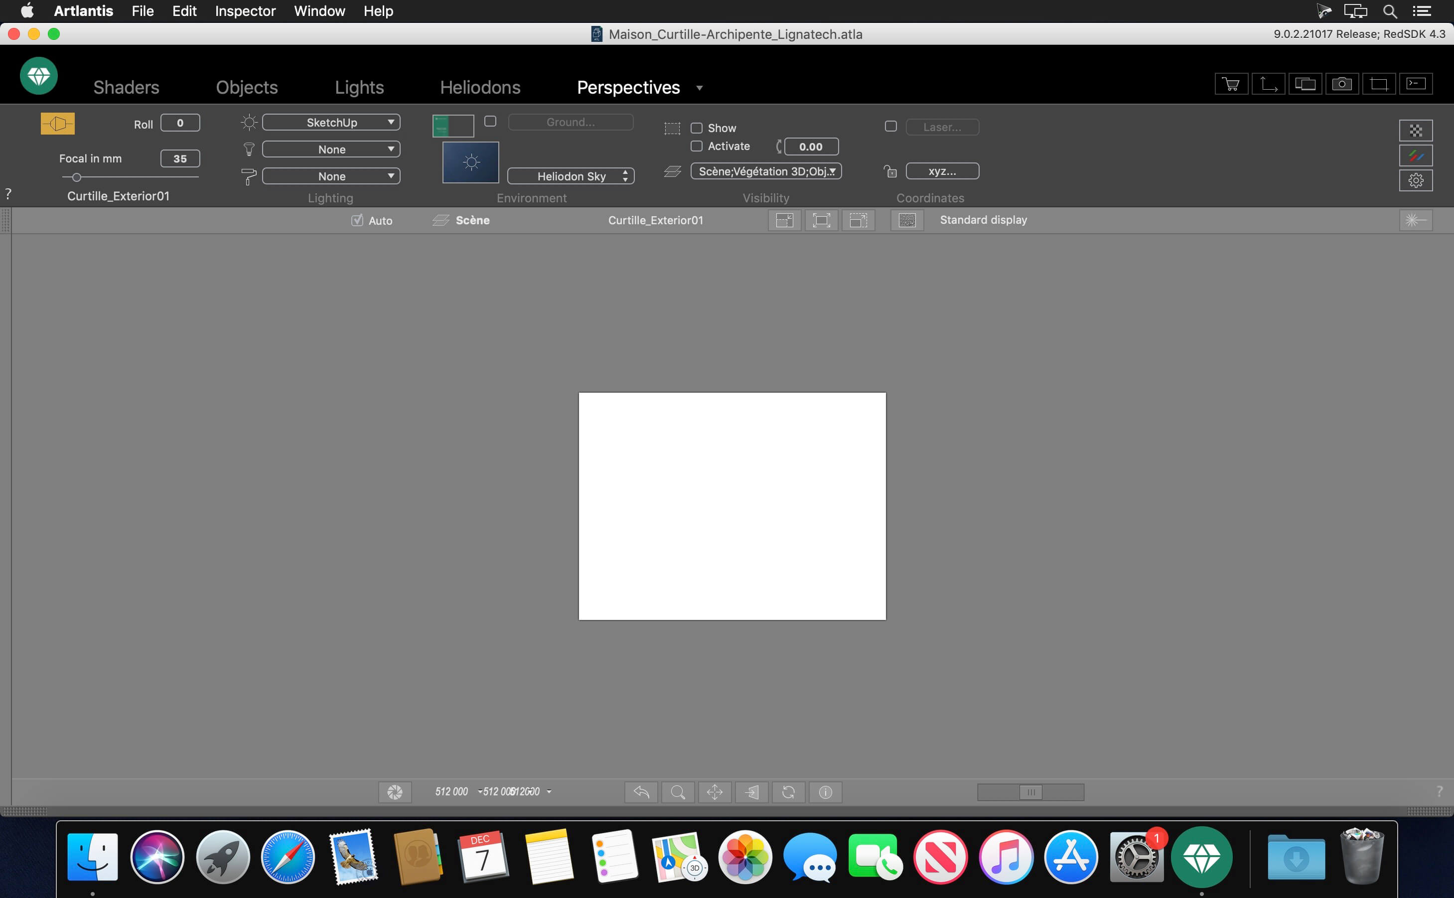Open the Heliodon Sky background selector
The image size is (1454, 898).
(x=571, y=176)
